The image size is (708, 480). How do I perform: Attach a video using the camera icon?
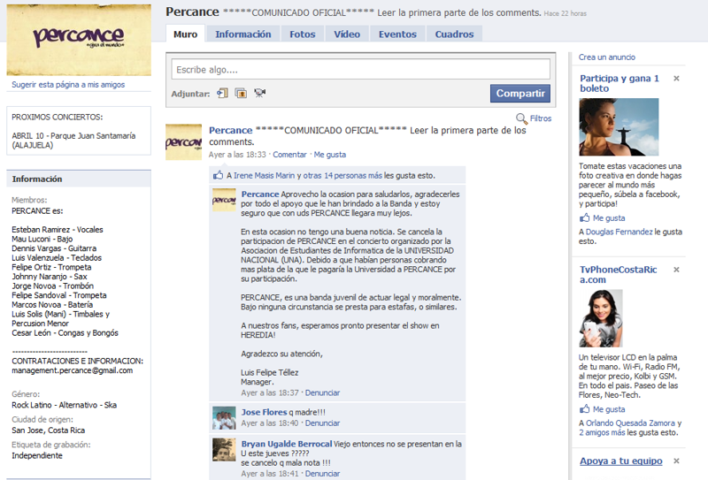tap(259, 94)
